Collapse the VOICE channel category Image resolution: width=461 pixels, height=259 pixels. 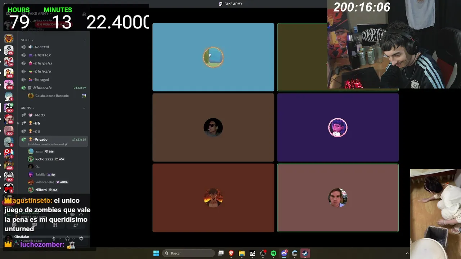(x=27, y=40)
